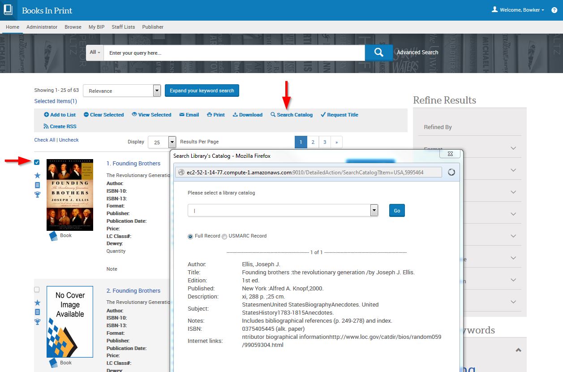Open the Browse menu
Viewport: 563px width, 372px height.
click(73, 27)
